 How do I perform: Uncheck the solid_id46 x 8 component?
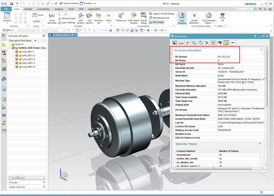tap(17, 67)
